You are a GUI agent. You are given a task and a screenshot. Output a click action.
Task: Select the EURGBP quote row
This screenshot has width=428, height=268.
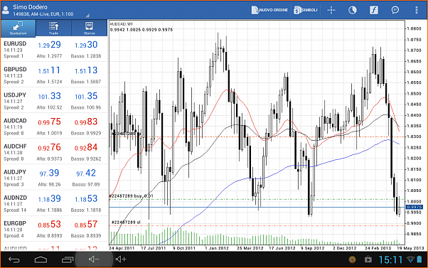(x=54, y=229)
